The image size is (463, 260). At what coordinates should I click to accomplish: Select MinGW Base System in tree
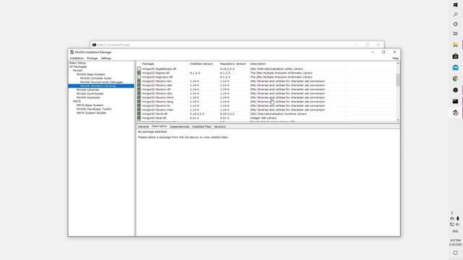coord(91,74)
